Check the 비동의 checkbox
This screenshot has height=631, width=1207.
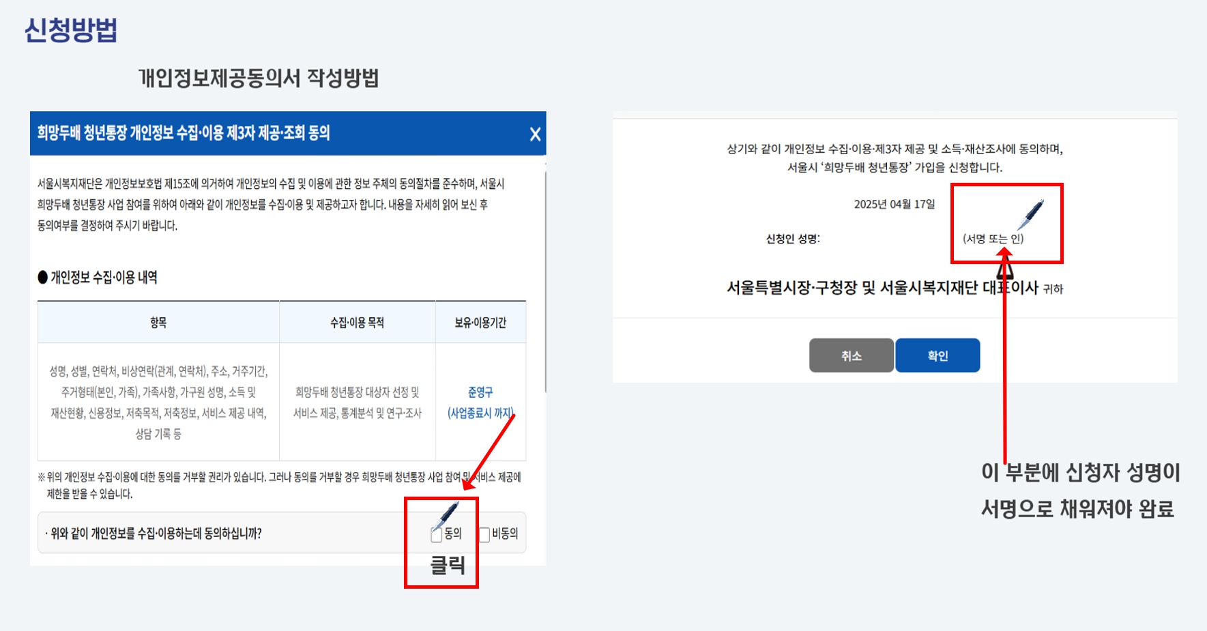[x=485, y=533]
